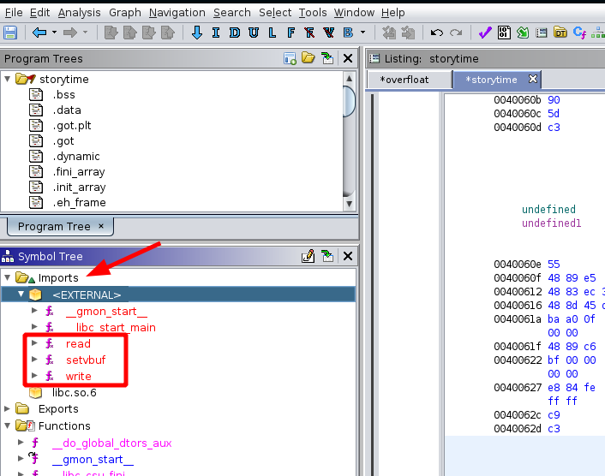Click the Next Instruction 'I' icon

(x=215, y=33)
